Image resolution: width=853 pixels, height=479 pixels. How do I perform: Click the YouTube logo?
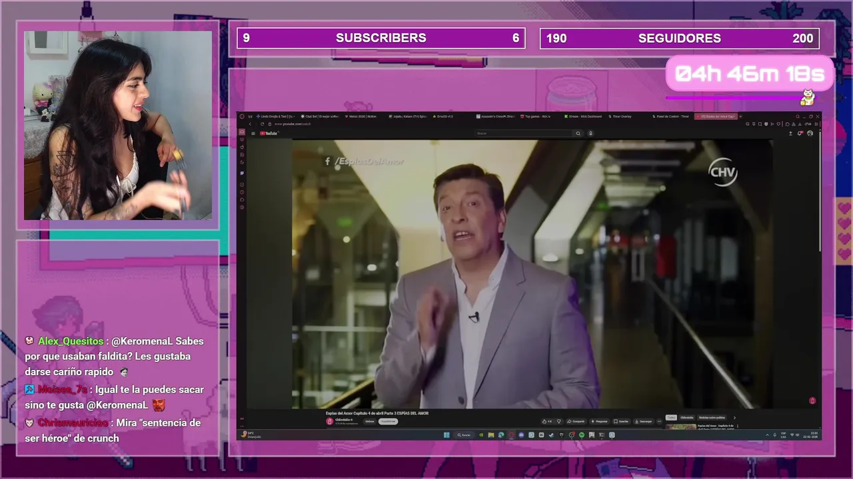[269, 134]
